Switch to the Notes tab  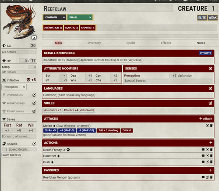[201, 43]
